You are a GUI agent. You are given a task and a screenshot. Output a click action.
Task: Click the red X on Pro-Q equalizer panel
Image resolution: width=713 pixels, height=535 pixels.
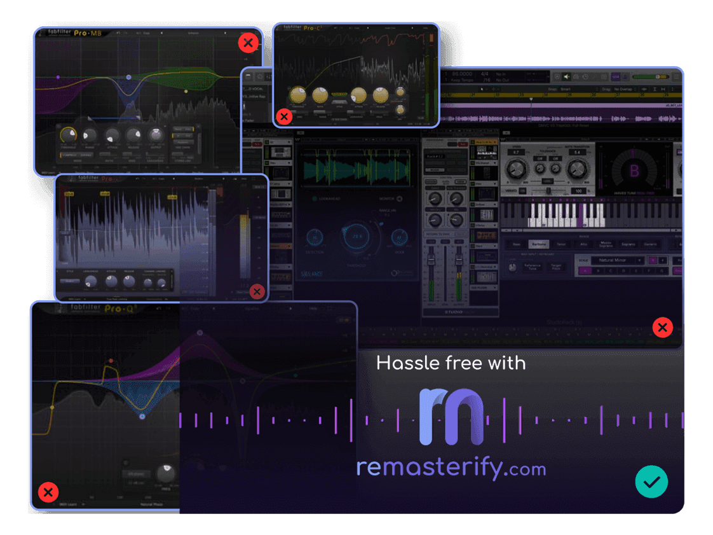(x=48, y=492)
